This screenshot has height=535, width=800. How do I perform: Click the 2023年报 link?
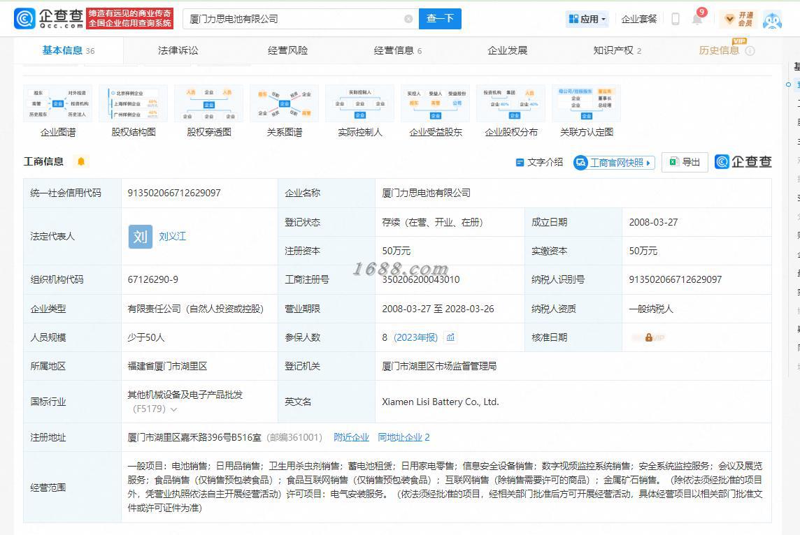tap(415, 337)
